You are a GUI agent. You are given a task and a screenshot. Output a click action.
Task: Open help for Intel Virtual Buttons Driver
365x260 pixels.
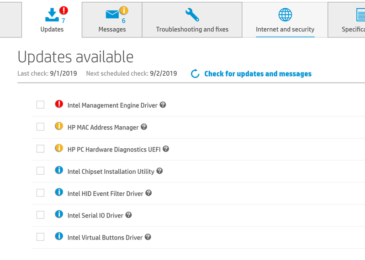(x=148, y=237)
